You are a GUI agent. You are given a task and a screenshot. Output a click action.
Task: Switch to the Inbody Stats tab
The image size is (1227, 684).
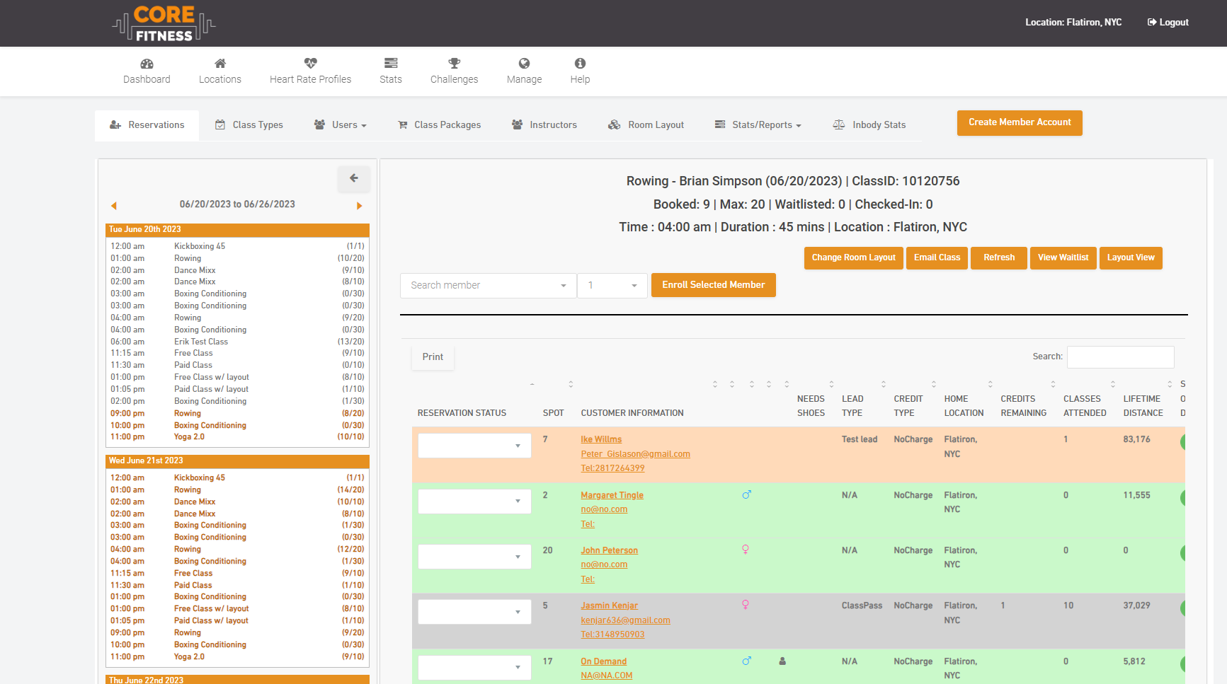(x=869, y=125)
